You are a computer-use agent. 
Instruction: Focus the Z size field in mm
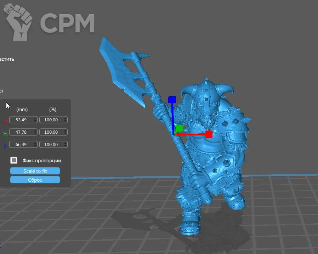(21, 144)
